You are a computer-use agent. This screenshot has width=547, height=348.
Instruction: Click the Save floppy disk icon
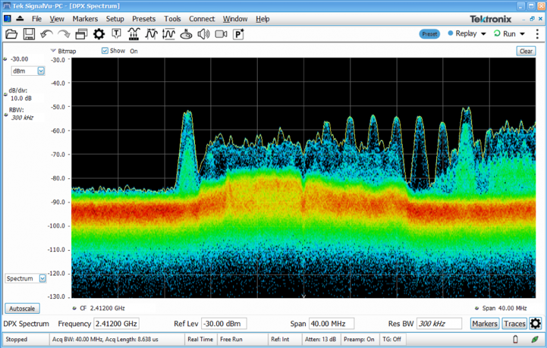[x=29, y=34]
